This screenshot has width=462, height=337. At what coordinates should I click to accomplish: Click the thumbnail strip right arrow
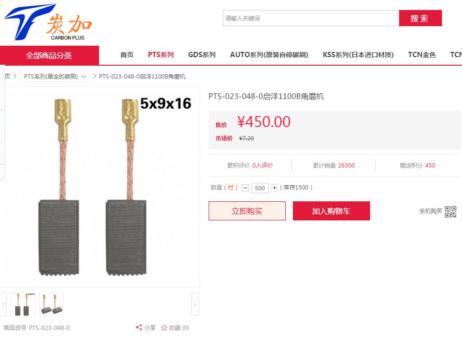tap(195, 304)
